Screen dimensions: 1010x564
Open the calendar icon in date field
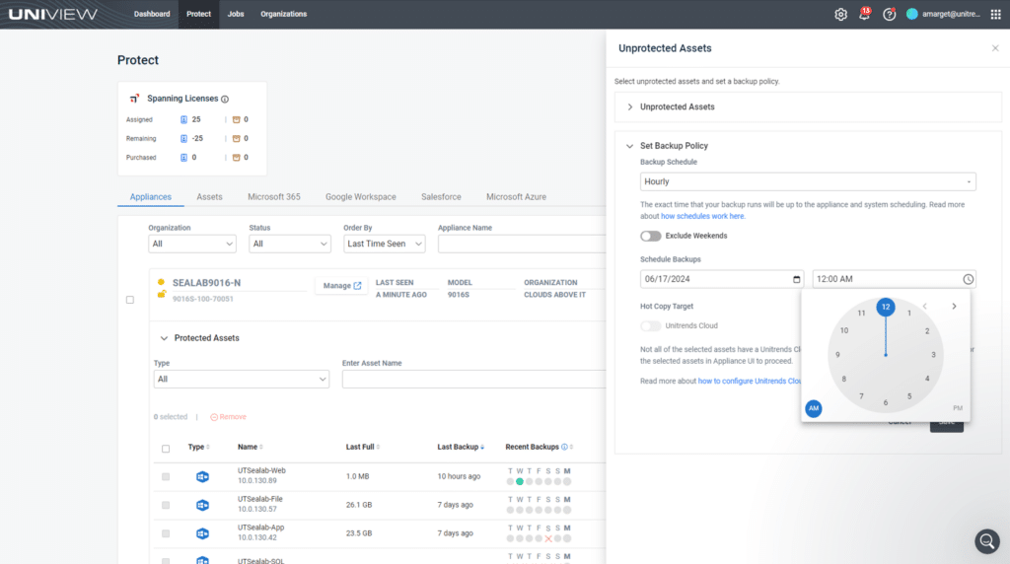[796, 279]
